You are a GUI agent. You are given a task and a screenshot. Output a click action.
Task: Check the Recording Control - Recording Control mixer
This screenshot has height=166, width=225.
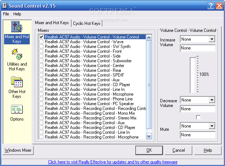coord(41,108)
